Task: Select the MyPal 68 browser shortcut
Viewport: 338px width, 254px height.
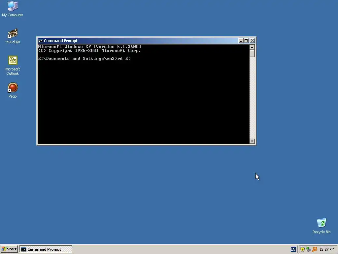Action: tap(13, 36)
